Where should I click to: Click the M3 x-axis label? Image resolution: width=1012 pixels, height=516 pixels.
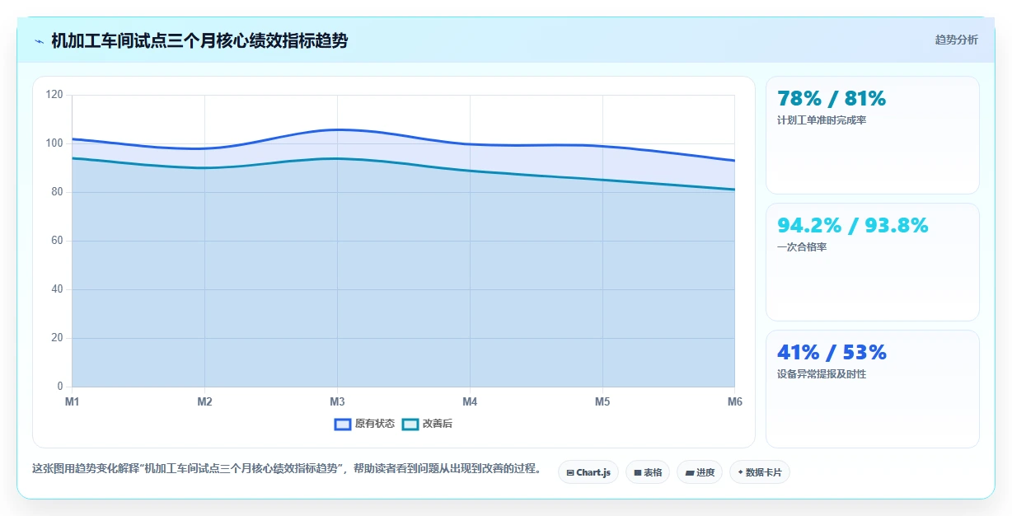[x=337, y=401]
